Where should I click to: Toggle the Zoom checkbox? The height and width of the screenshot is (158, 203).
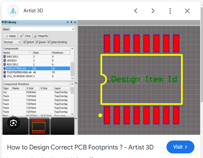tap(37, 42)
